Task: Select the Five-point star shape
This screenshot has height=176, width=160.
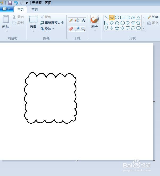Action: (x=117, y=28)
